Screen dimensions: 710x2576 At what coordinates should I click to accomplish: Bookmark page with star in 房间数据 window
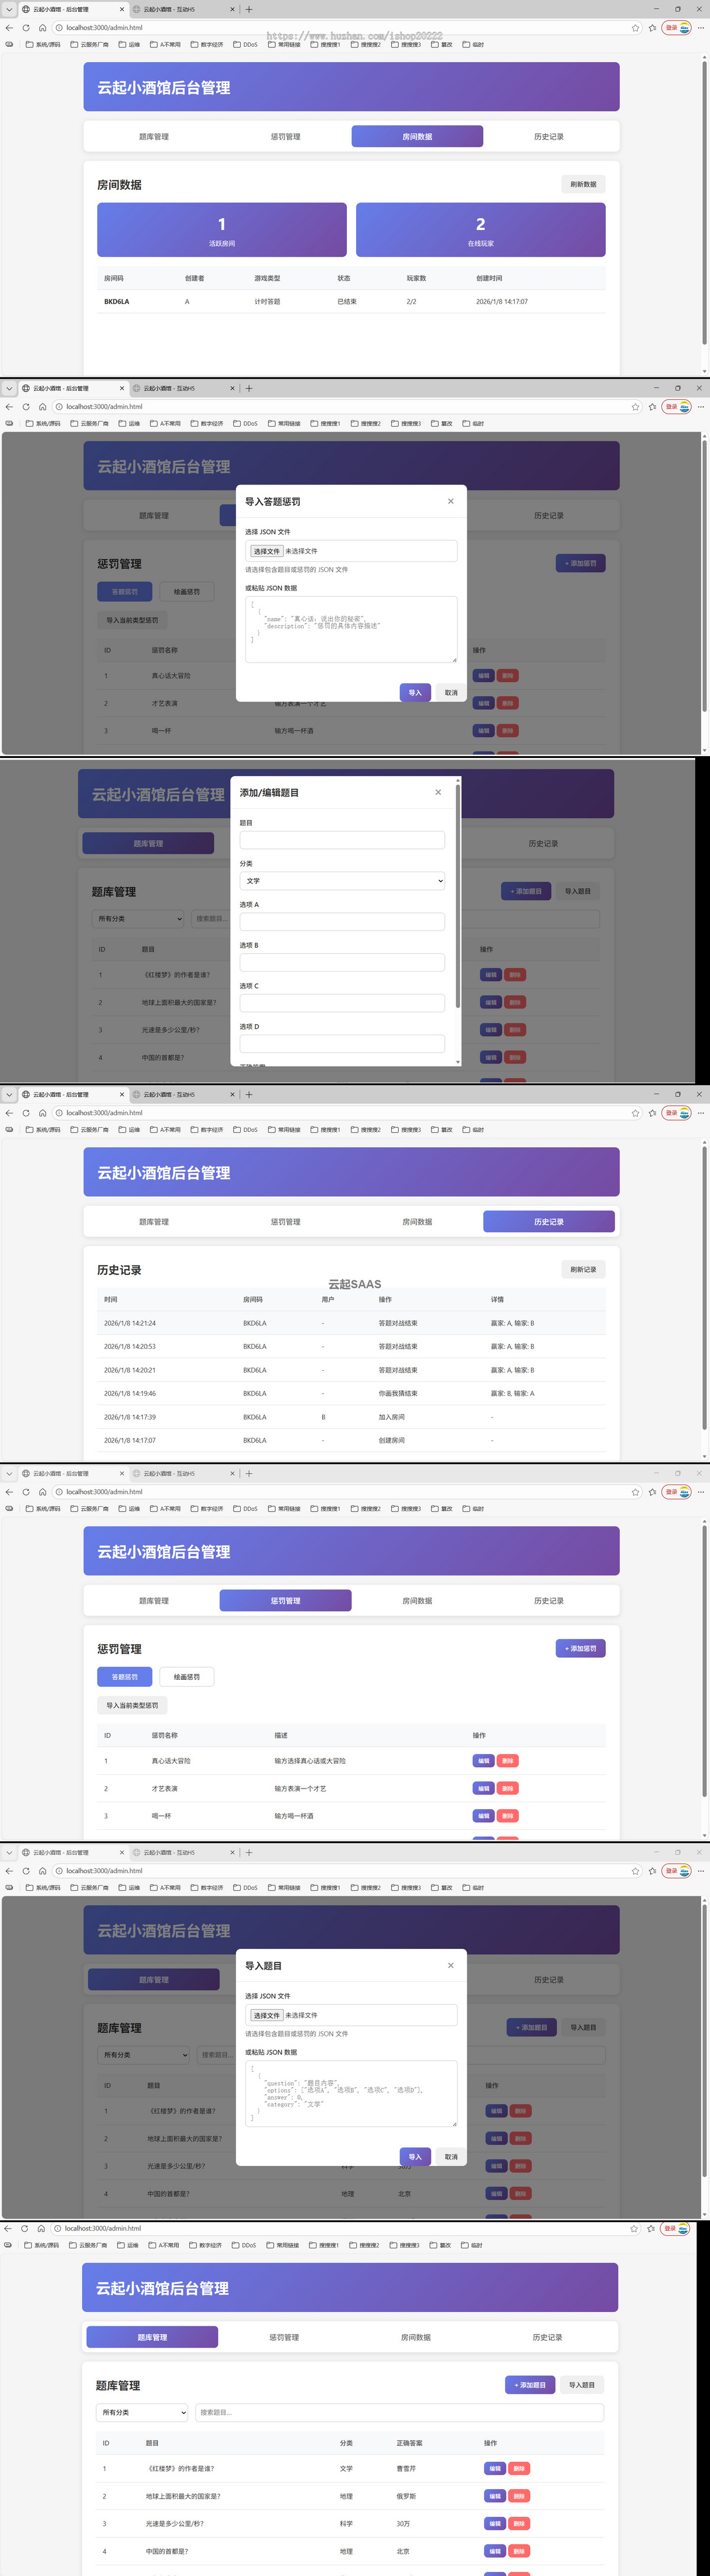click(x=635, y=28)
